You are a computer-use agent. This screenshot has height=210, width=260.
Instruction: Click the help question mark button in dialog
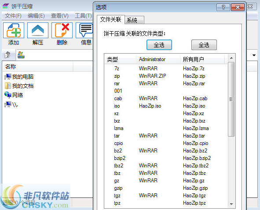click(223, 7)
